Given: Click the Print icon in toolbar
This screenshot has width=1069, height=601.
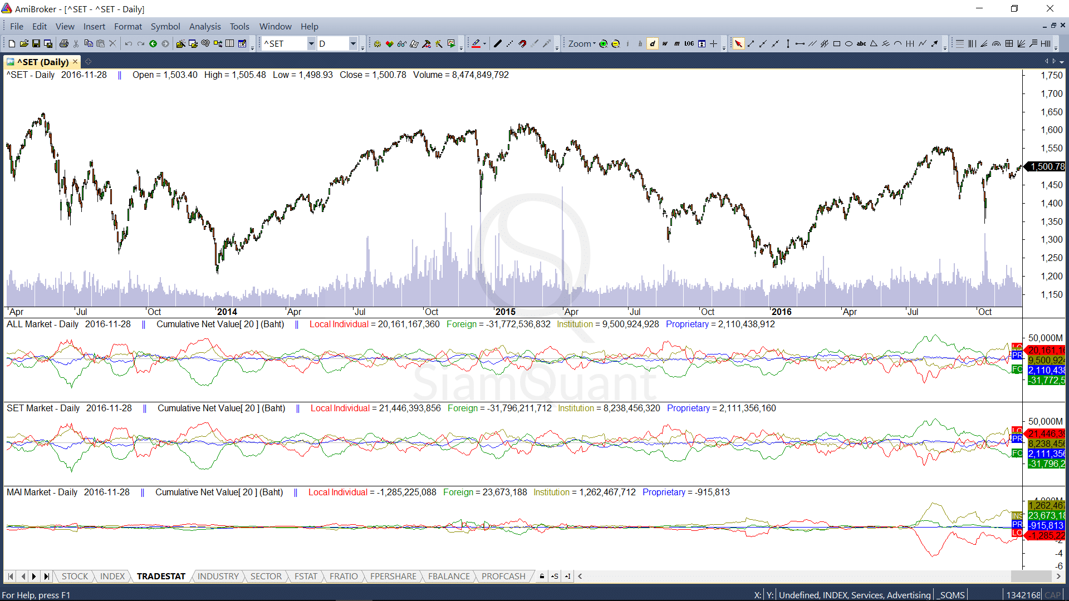Looking at the screenshot, I should 64,43.
